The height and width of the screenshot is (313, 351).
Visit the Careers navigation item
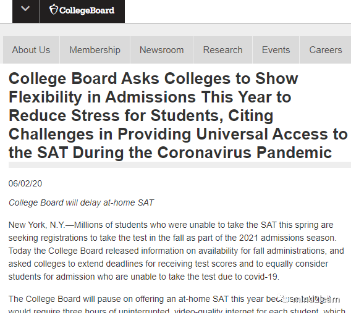326,49
